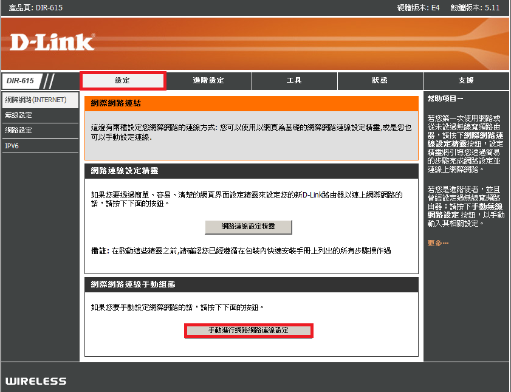The width and height of the screenshot is (511, 392).
Task: Open the 支援 tab
Action: (x=466, y=81)
